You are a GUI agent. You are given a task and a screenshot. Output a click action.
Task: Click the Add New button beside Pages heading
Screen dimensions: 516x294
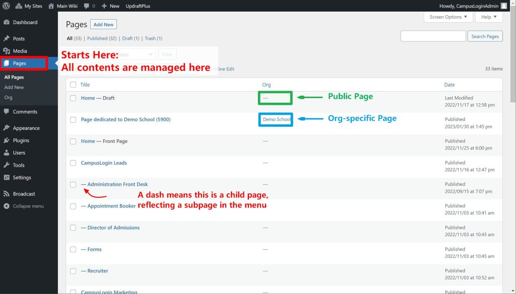tap(103, 25)
